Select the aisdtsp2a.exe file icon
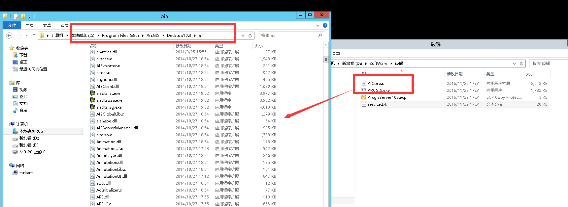 (x=92, y=100)
